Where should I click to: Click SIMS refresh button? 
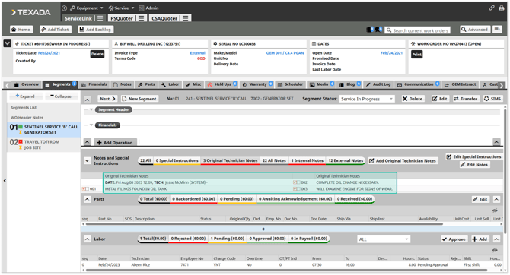click(x=492, y=99)
